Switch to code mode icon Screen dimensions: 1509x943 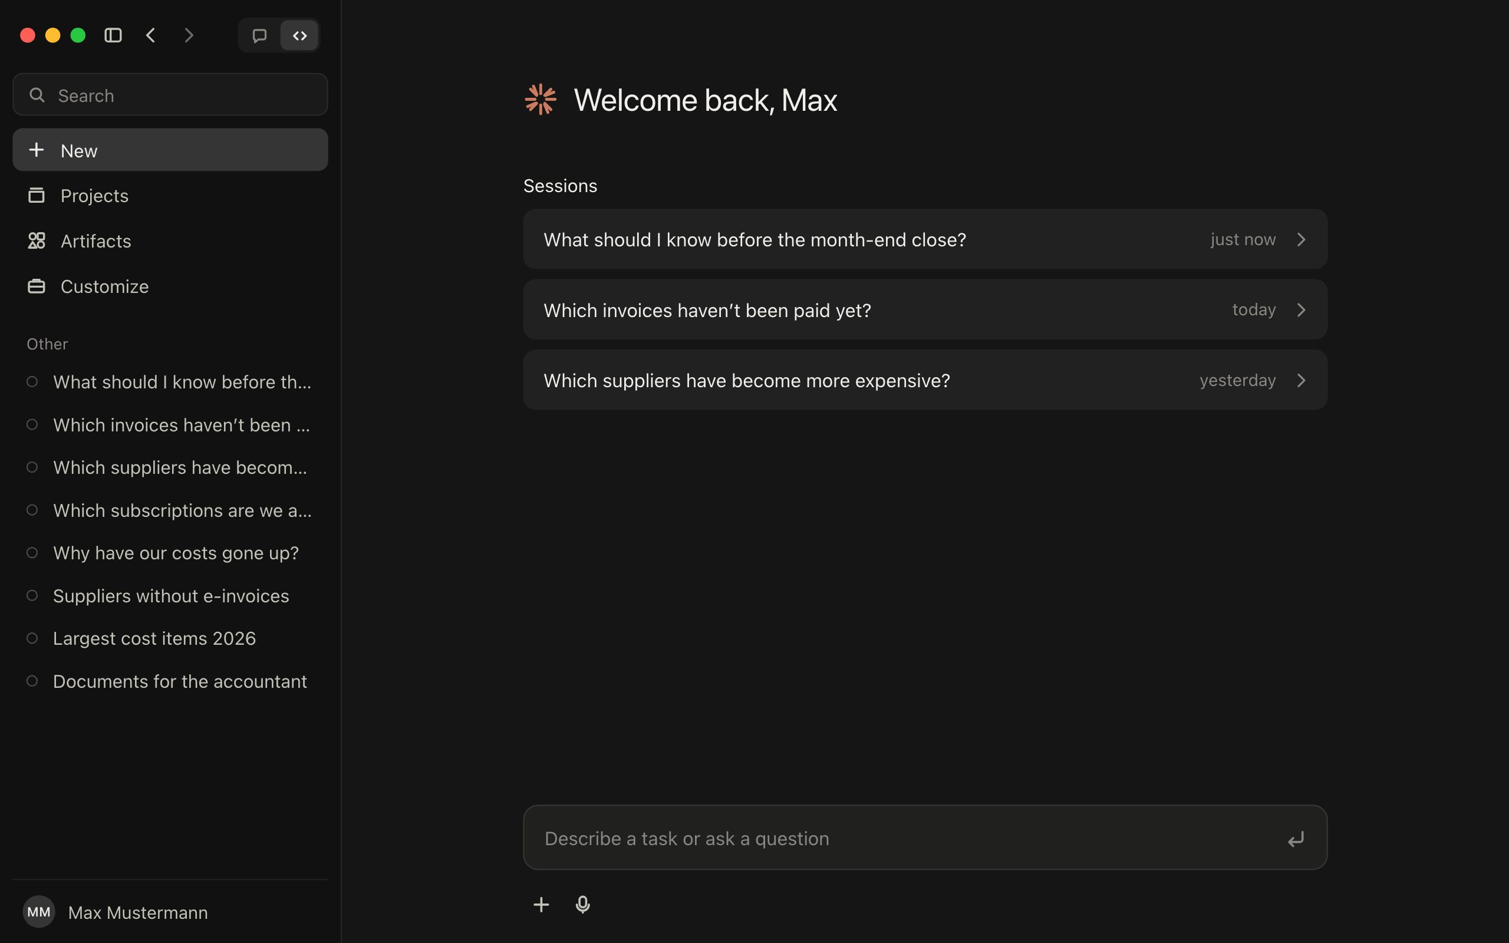(x=300, y=35)
